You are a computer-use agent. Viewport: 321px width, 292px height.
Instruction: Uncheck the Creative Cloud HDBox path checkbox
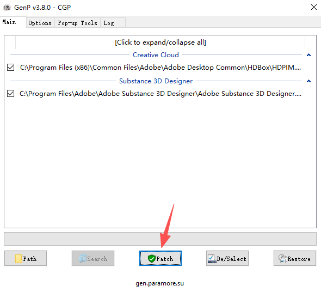tap(11, 67)
